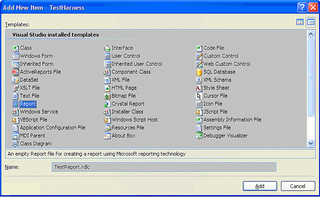
Task: Click the "ActiveReports File" label text
Action: [40, 72]
